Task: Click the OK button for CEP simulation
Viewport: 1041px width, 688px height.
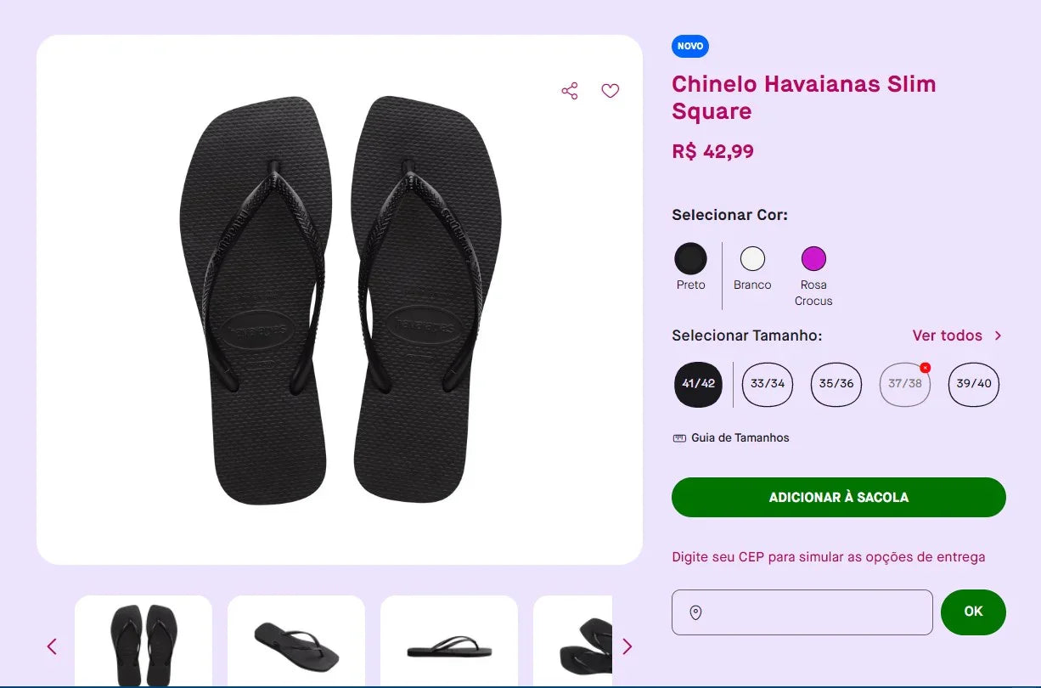Action: click(x=973, y=612)
